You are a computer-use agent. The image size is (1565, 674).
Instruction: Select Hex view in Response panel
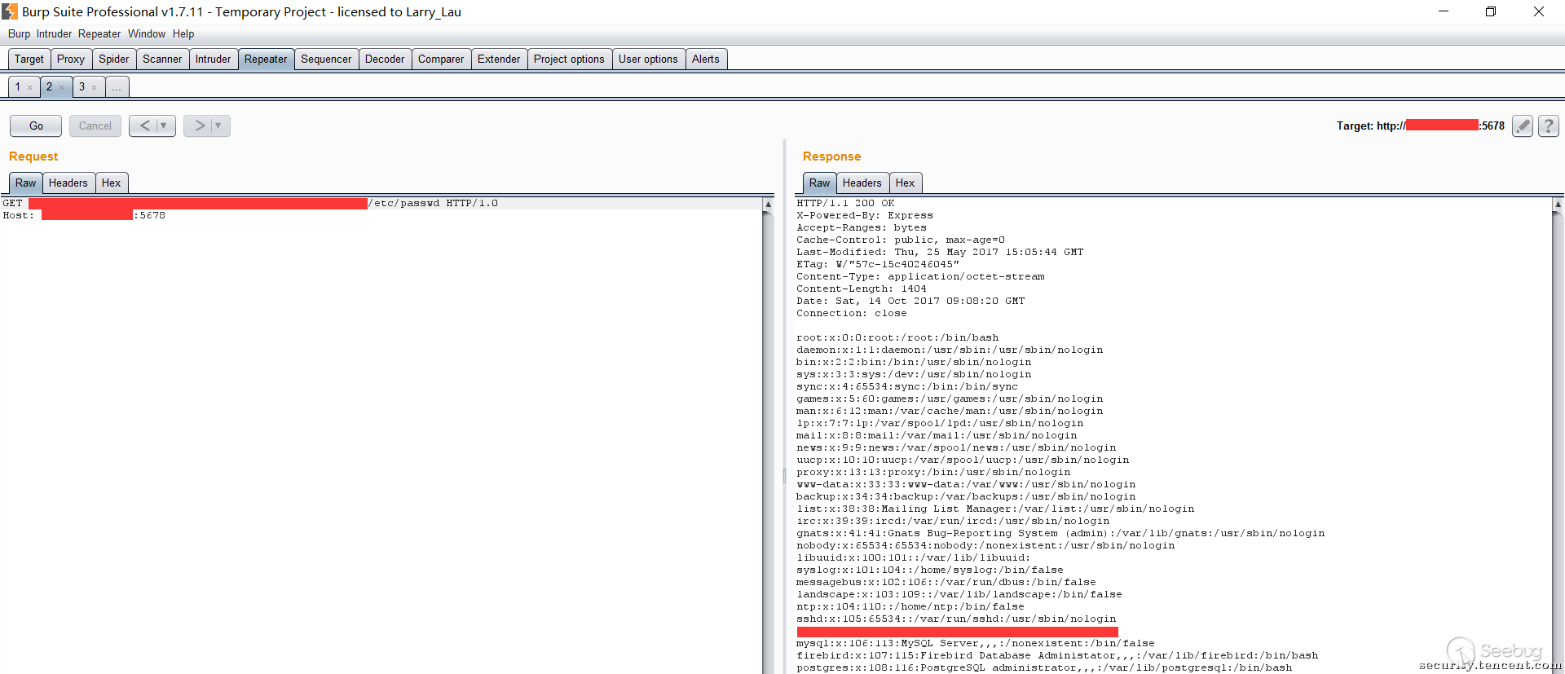coord(906,183)
